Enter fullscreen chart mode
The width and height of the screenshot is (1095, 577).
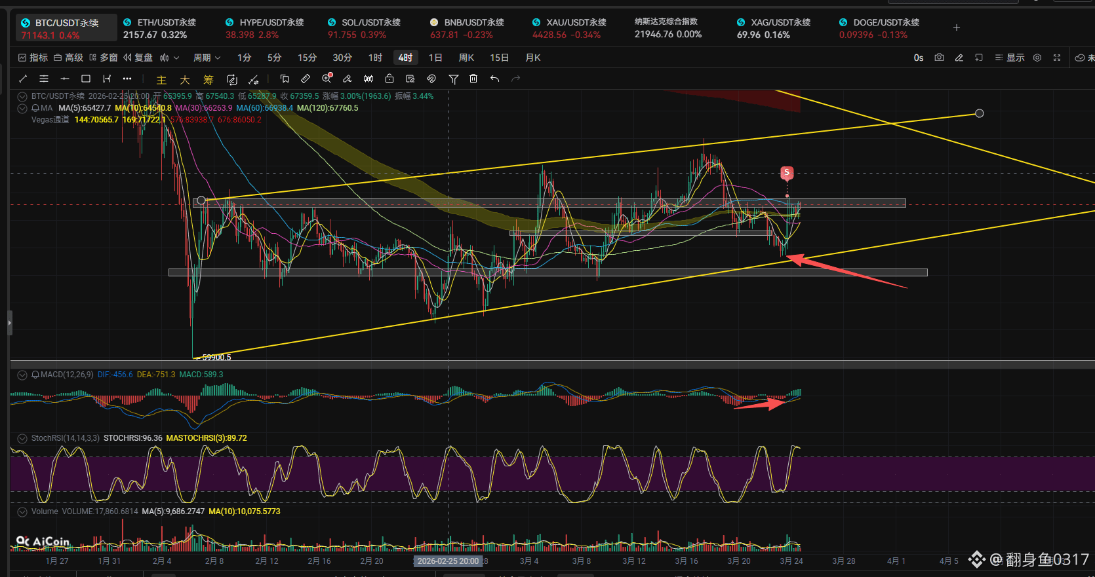pyautogui.click(x=1057, y=58)
